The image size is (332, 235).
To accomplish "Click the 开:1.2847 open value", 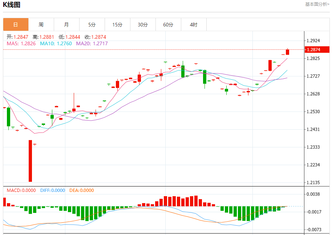I will (17, 37).
